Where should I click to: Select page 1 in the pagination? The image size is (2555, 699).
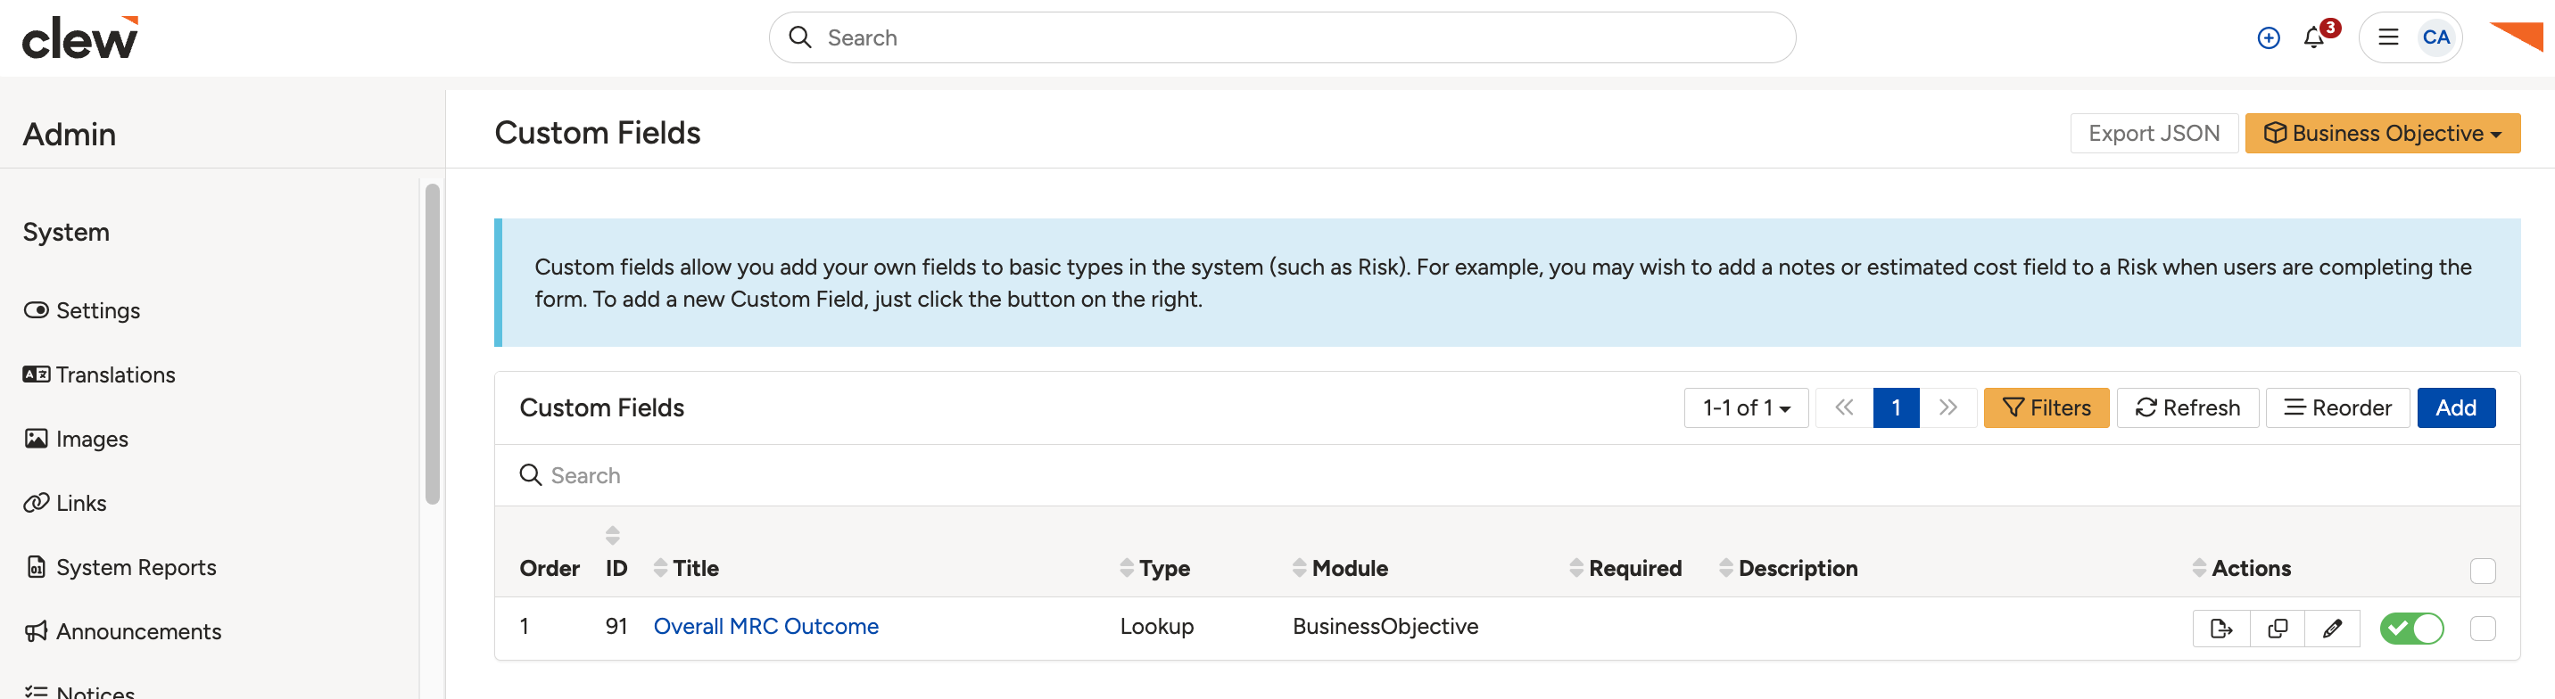point(1896,407)
